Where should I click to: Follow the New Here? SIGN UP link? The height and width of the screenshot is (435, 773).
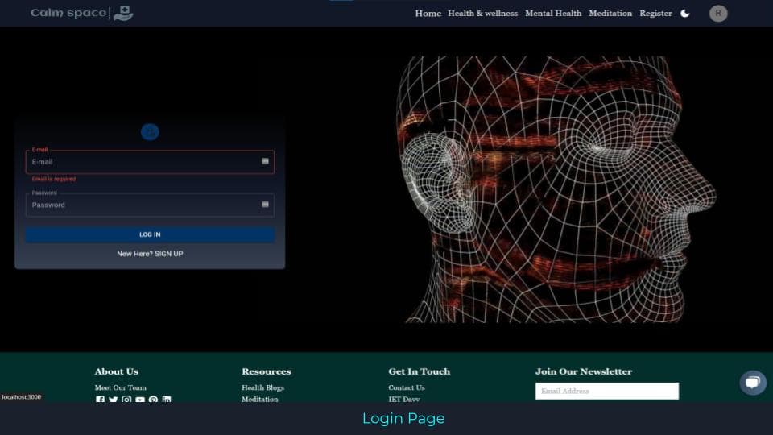pos(150,254)
